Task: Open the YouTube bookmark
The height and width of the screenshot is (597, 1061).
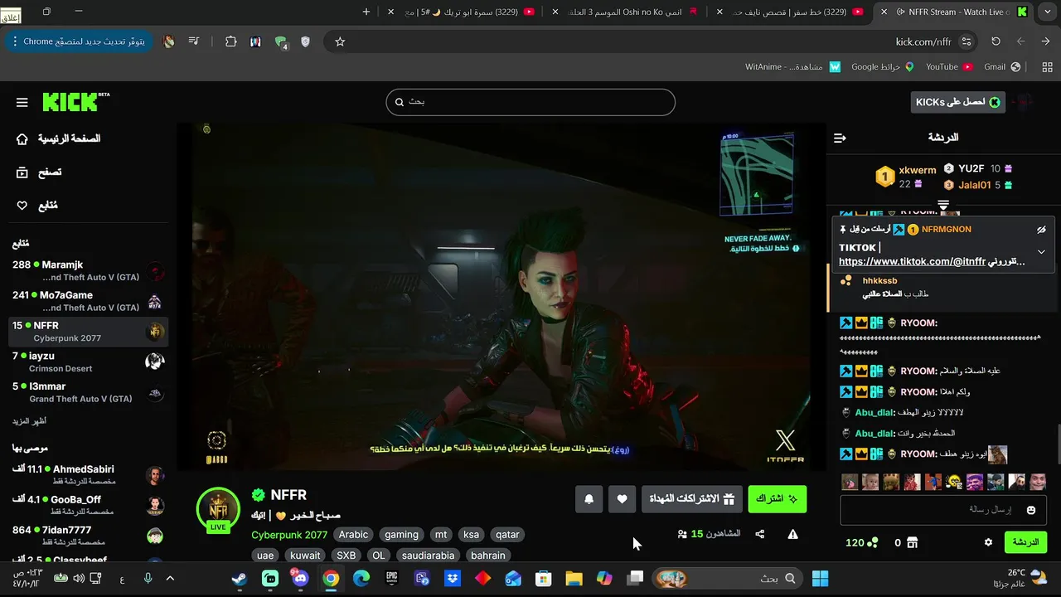Action: 949,67
